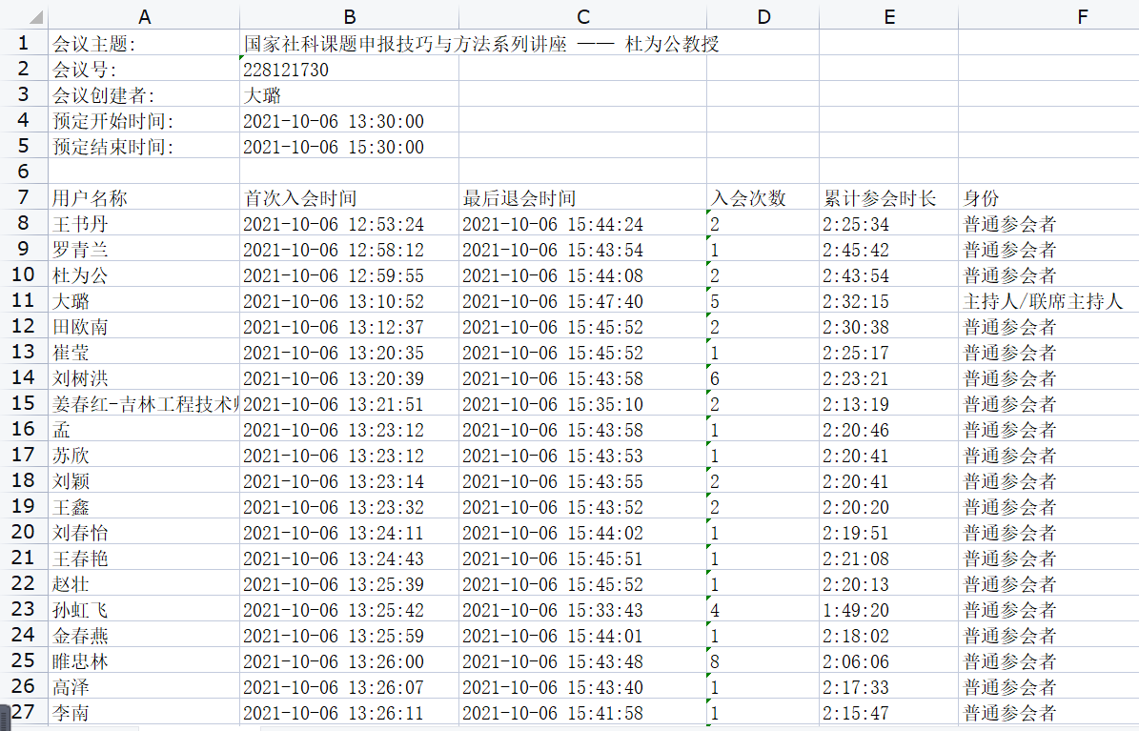Select the 主持人/联席主持人 role cell

1043,301
